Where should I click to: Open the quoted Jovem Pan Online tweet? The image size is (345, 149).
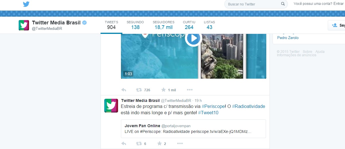pyautogui.click(x=193, y=129)
